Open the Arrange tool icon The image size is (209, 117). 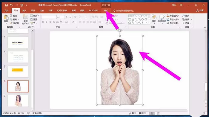154,17
